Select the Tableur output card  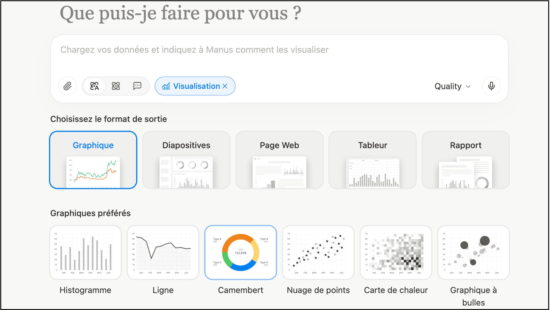(373, 160)
